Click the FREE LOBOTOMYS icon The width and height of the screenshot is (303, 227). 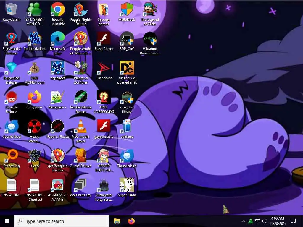click(x=104, y=97)
